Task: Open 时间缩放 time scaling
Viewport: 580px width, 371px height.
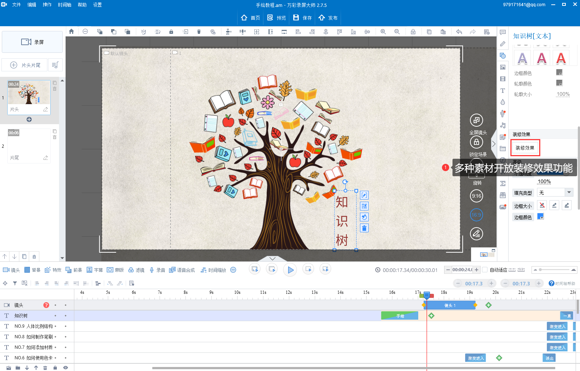Action: point(213,270)
